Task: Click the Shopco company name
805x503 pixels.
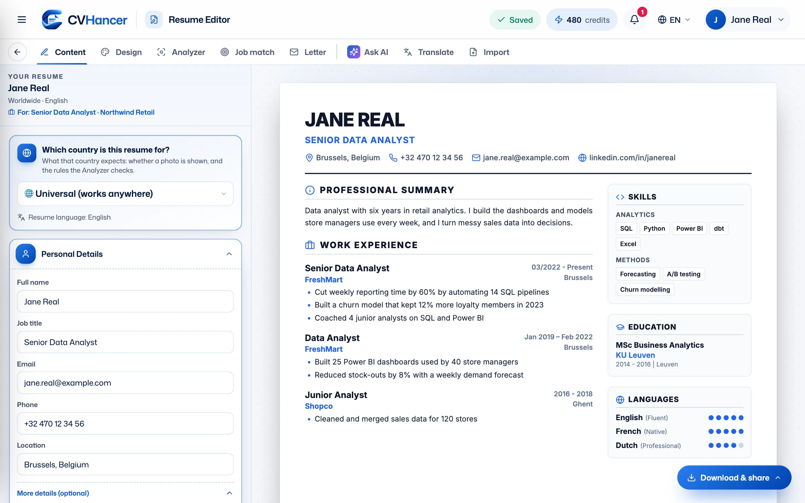Action: 319,406
